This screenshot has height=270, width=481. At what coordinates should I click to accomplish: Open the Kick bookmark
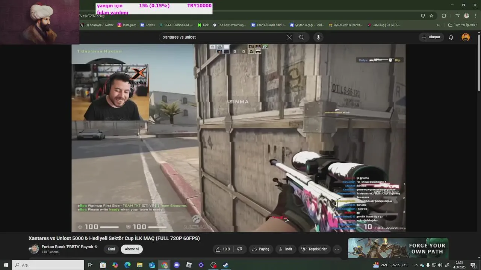point(203,25)
